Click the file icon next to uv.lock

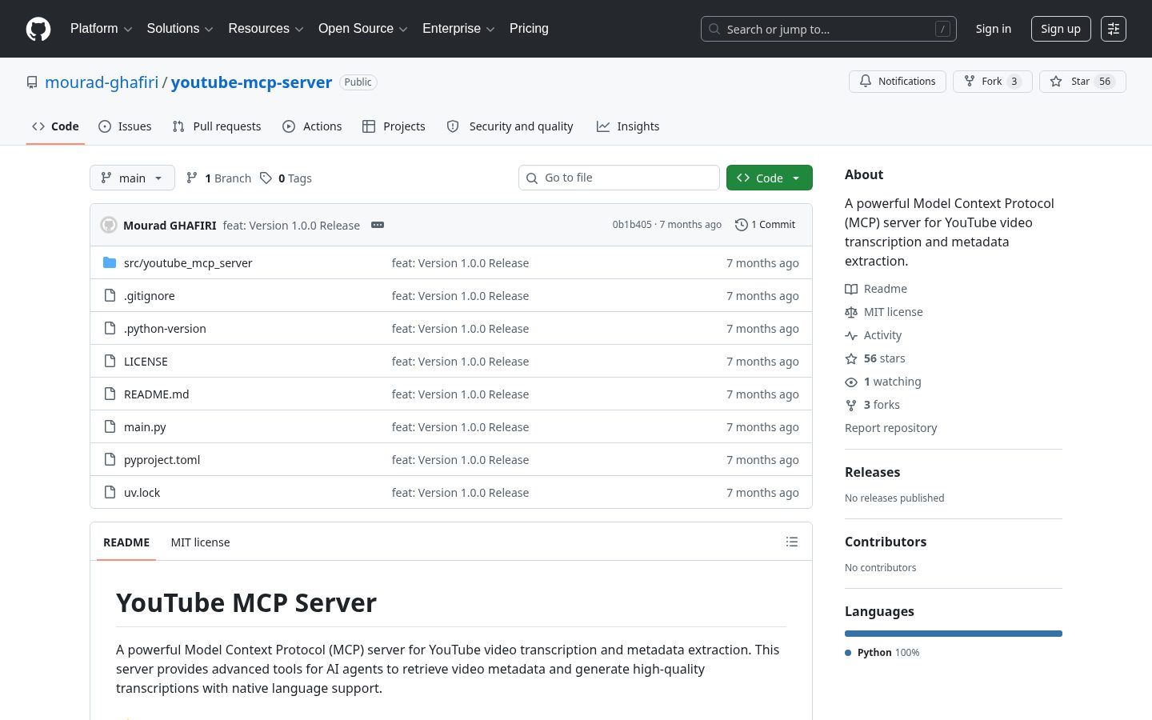pyautogui.click(x=110, y=492)
